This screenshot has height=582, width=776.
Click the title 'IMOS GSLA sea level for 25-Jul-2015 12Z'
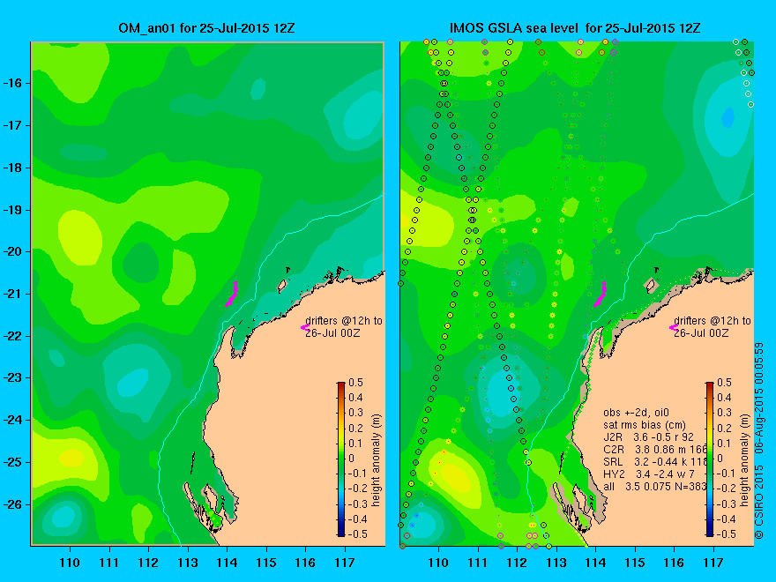point(575,27)
